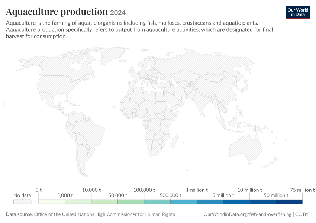
Task: Select the 100,000 t to 500,000 t legend bin
Action: [x=157, y=202]
